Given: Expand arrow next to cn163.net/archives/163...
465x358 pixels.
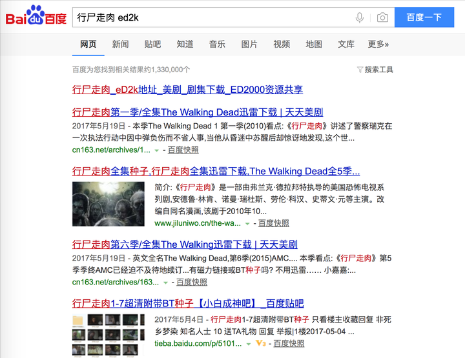Looking at the screenshot, I should 165,283.
